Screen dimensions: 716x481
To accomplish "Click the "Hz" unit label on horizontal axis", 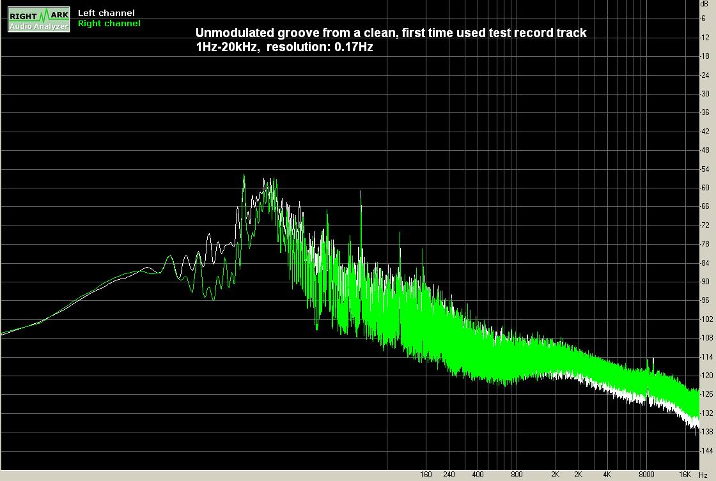I will pos(704,475).
